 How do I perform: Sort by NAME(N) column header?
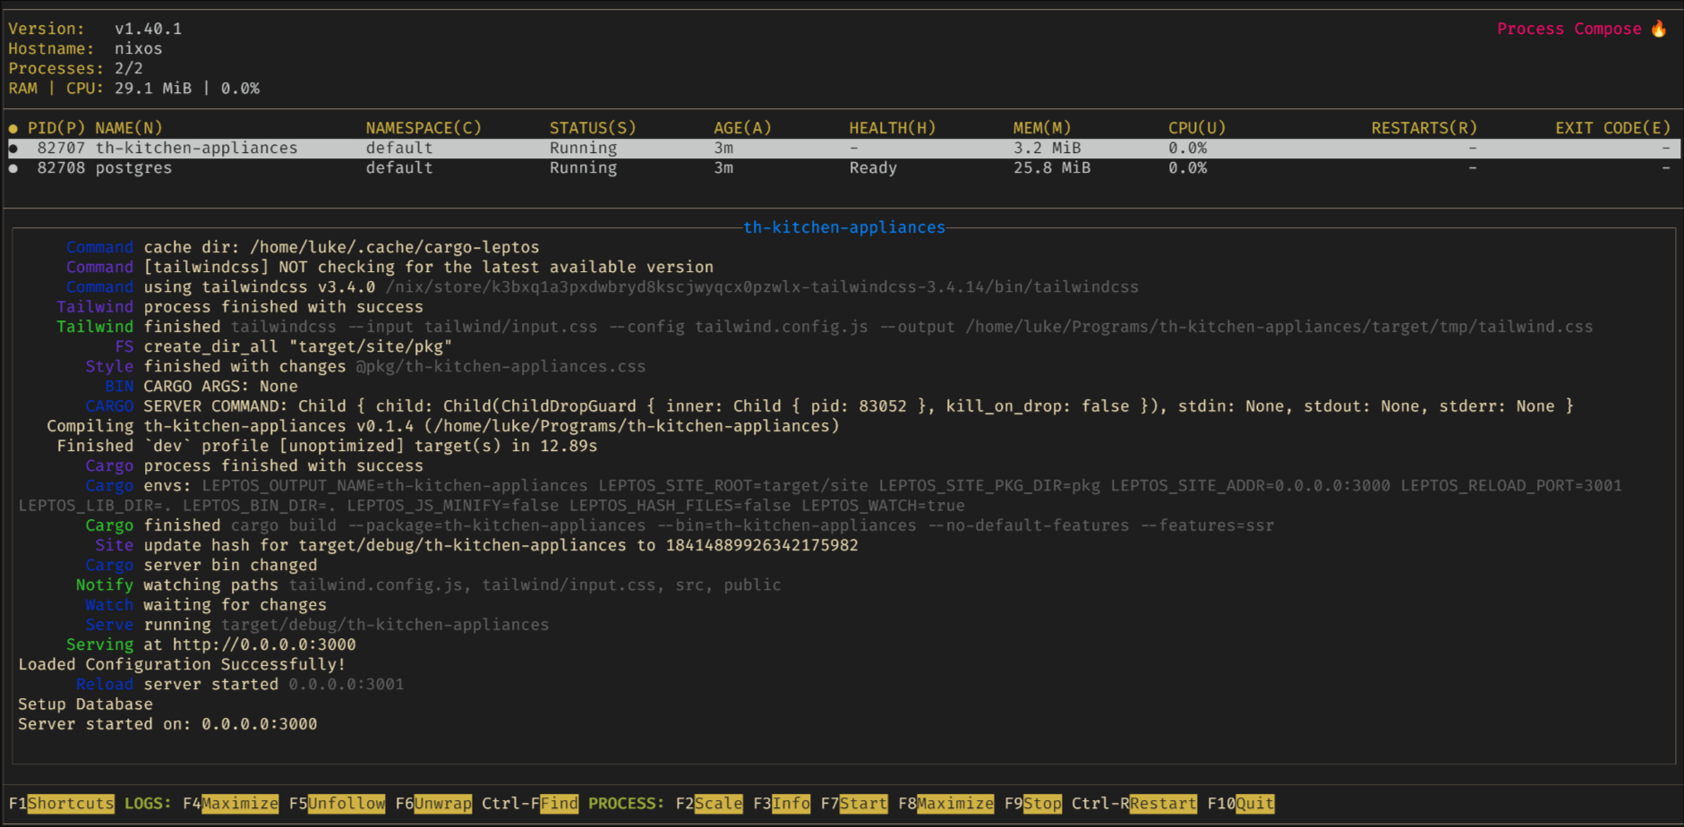coord(129,128)
